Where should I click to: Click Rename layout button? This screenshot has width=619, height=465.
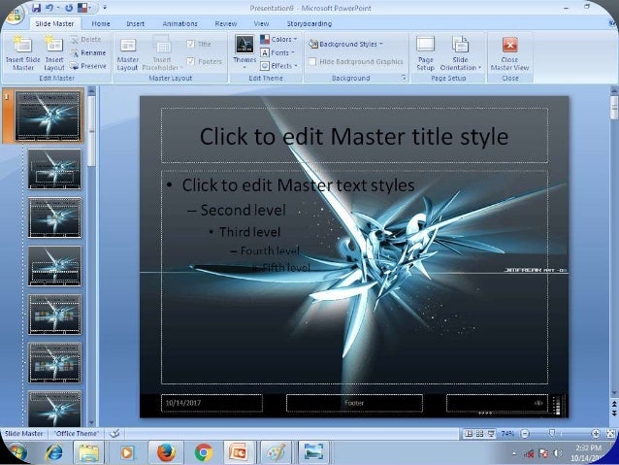(x=88, y=52)
